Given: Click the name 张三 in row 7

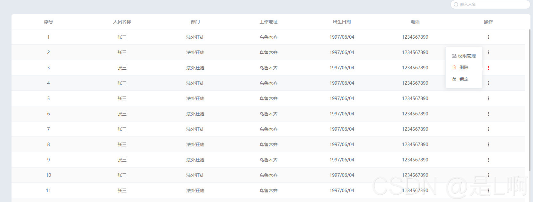Looking at the screenshot, I should [122, 129].
